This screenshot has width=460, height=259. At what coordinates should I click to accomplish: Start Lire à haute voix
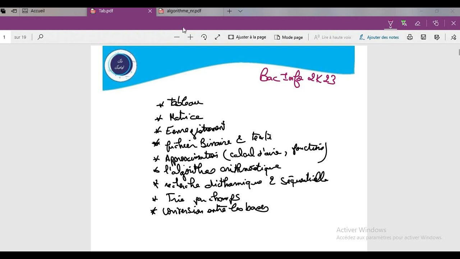click(x=332, y=37)
